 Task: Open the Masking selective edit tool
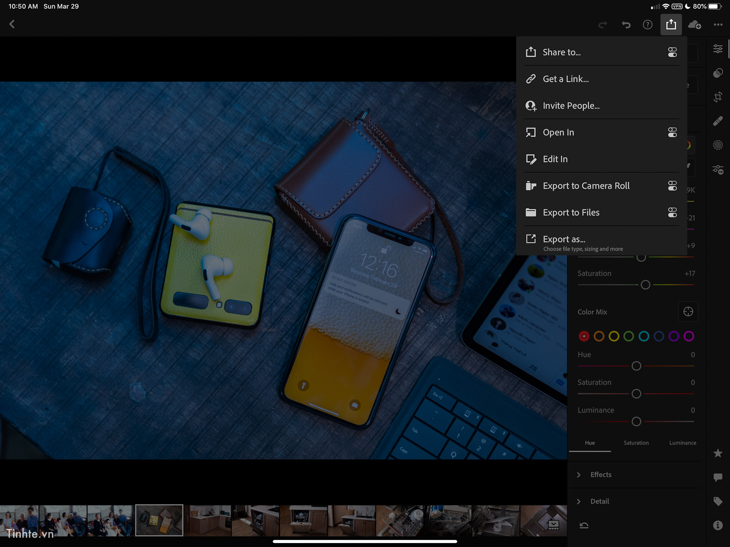[718, 145]
